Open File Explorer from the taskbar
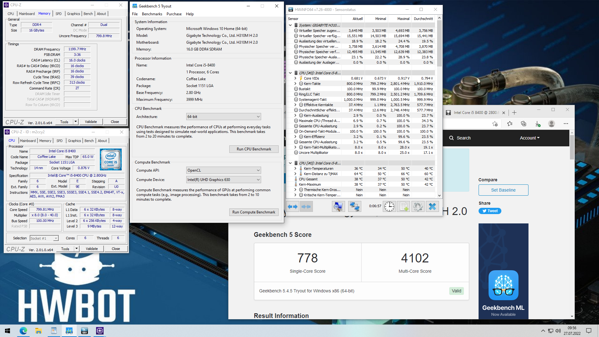 38,331
